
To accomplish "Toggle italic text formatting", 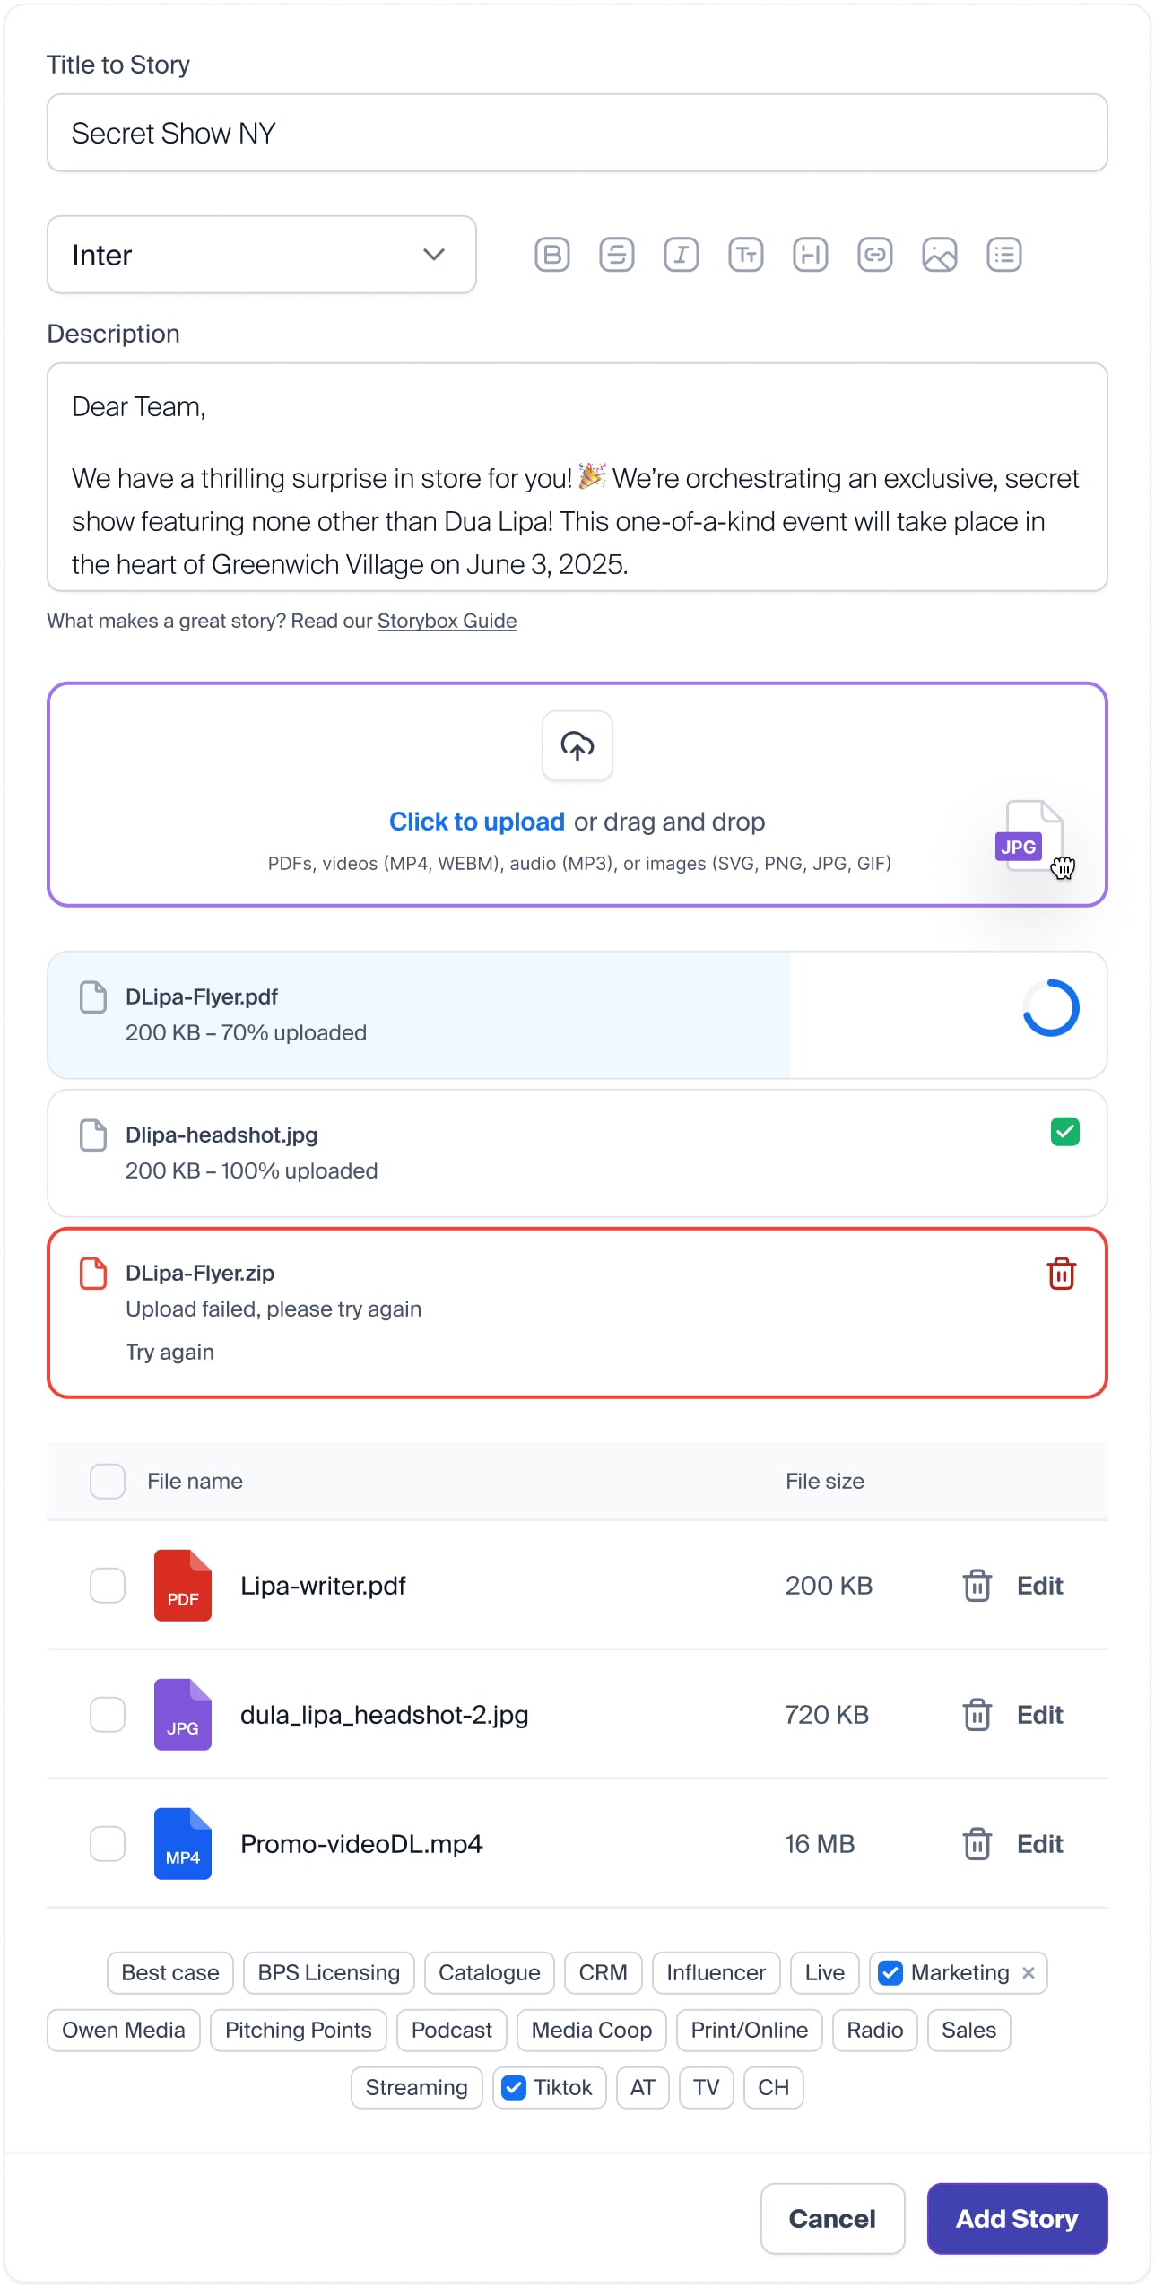I will (x=682, y=255).
